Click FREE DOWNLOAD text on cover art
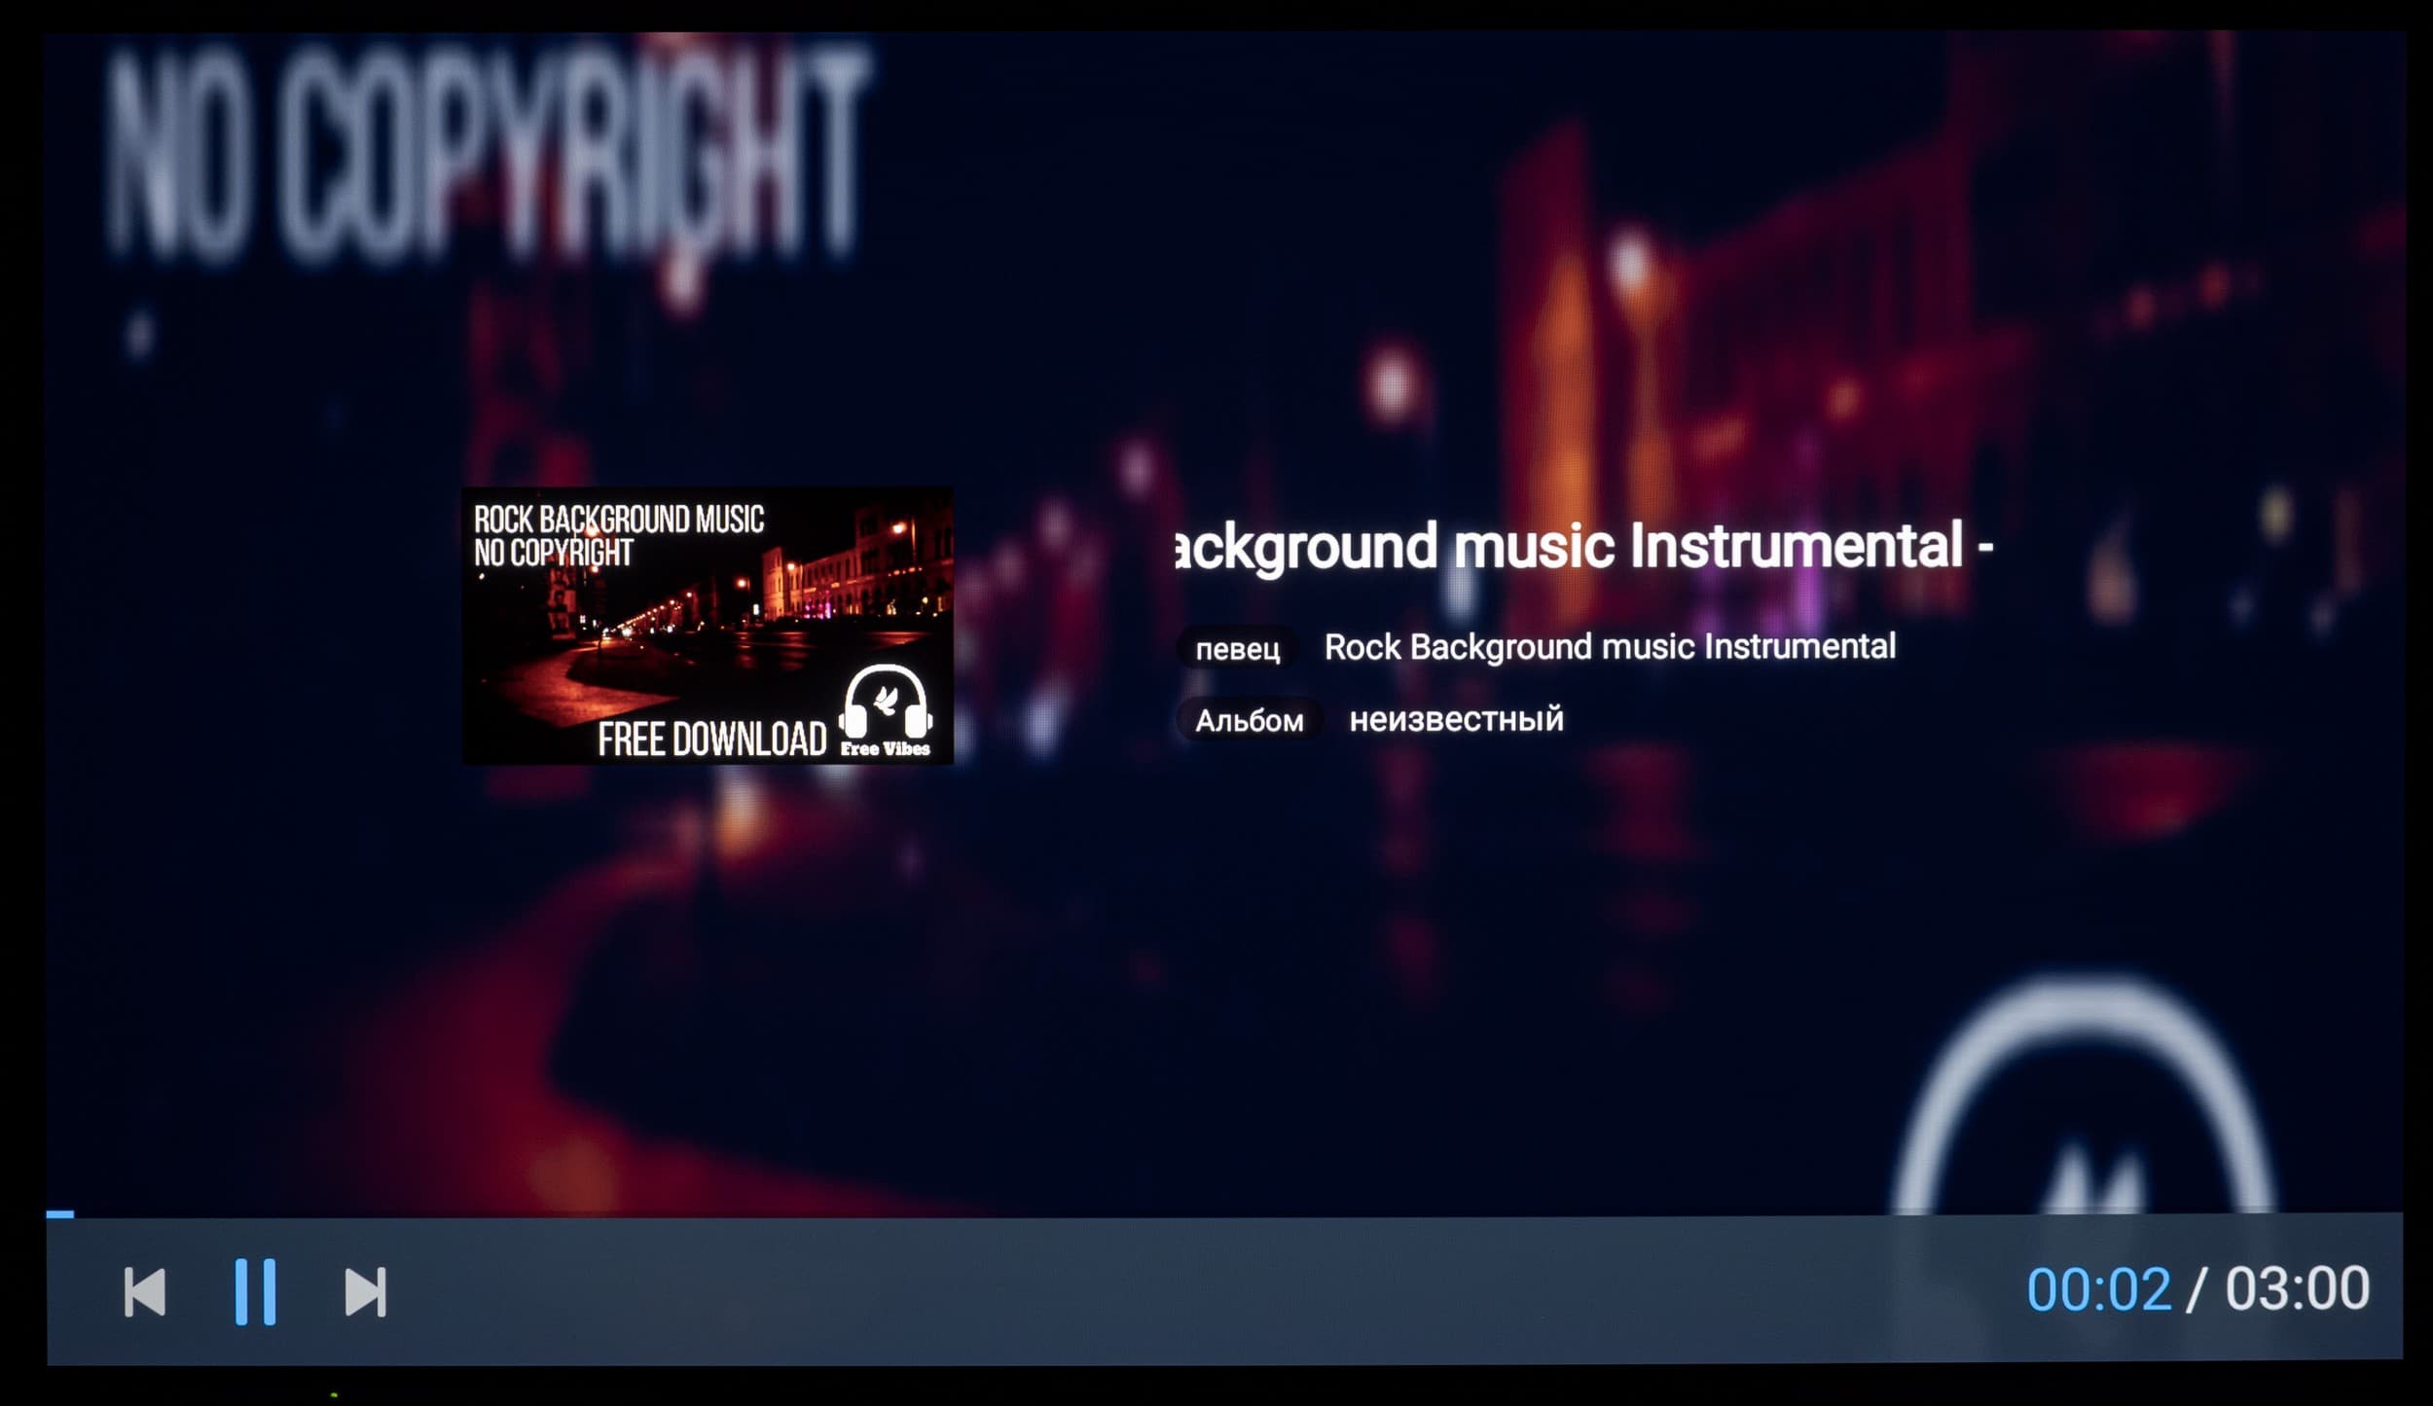2433x1406 pixels. point(711,740)
